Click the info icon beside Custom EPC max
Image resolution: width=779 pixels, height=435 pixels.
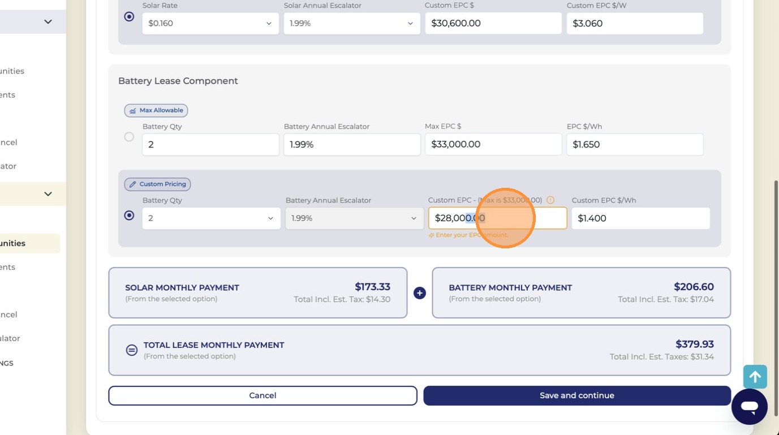(x=550, y=200)
